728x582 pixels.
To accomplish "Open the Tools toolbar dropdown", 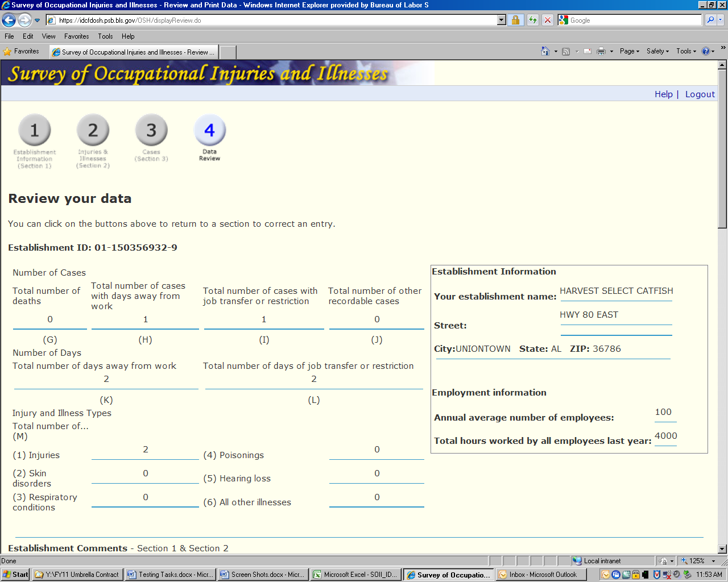I will tap(686, 51).
